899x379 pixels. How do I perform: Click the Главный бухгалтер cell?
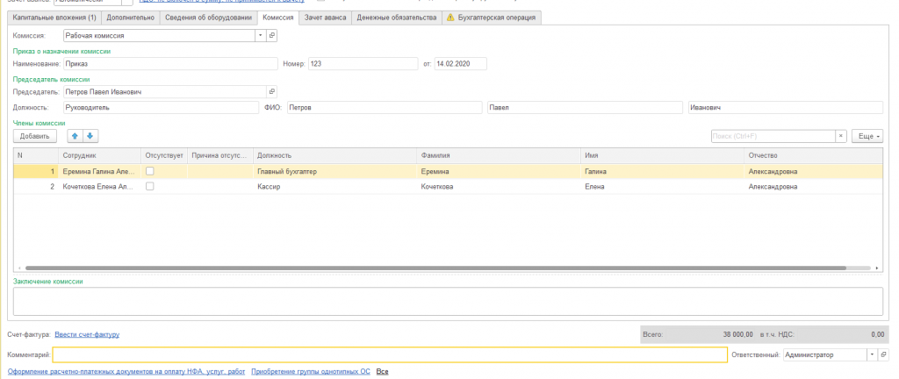point(334,171)
